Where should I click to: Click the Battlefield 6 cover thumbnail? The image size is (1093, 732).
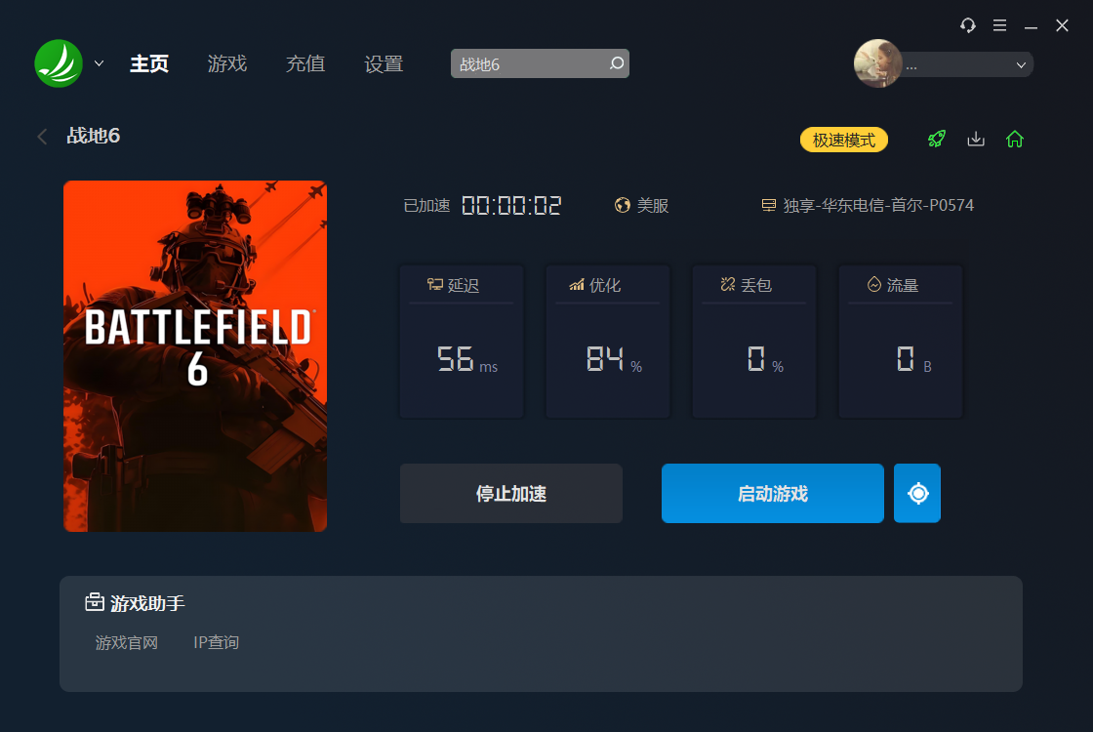[195, 356]
